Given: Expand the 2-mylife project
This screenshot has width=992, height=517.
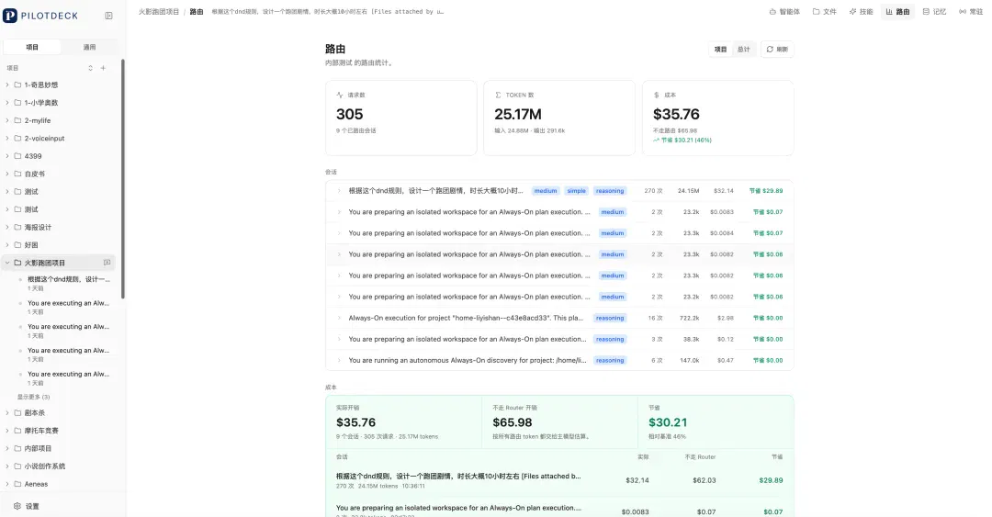Looking at the screenshot, I should [x=7, y=120].
